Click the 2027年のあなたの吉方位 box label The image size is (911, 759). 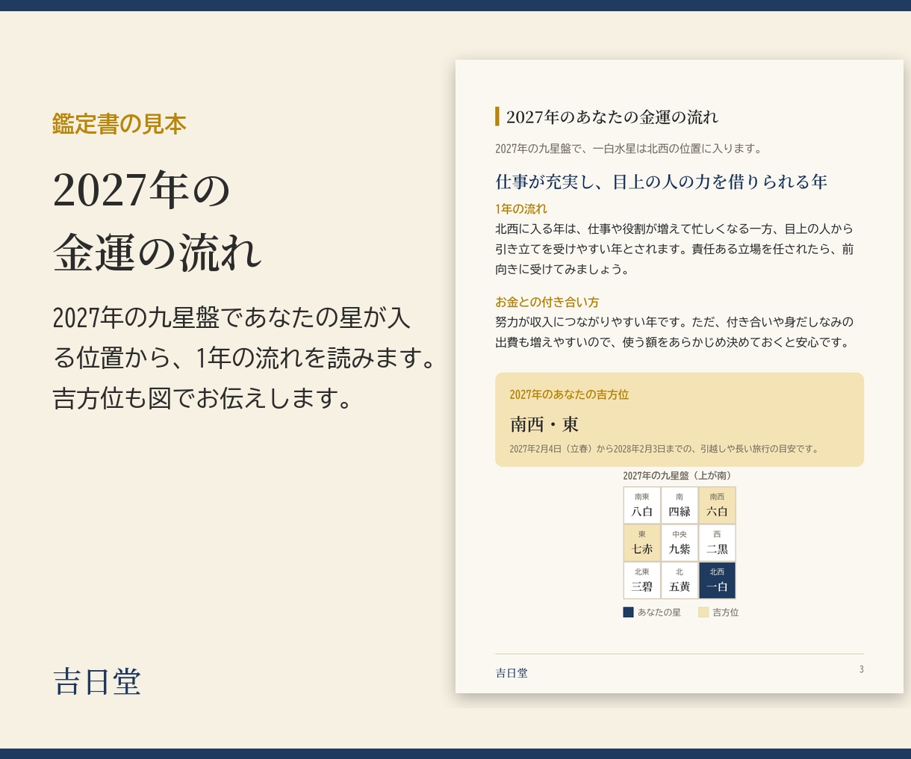569,394
